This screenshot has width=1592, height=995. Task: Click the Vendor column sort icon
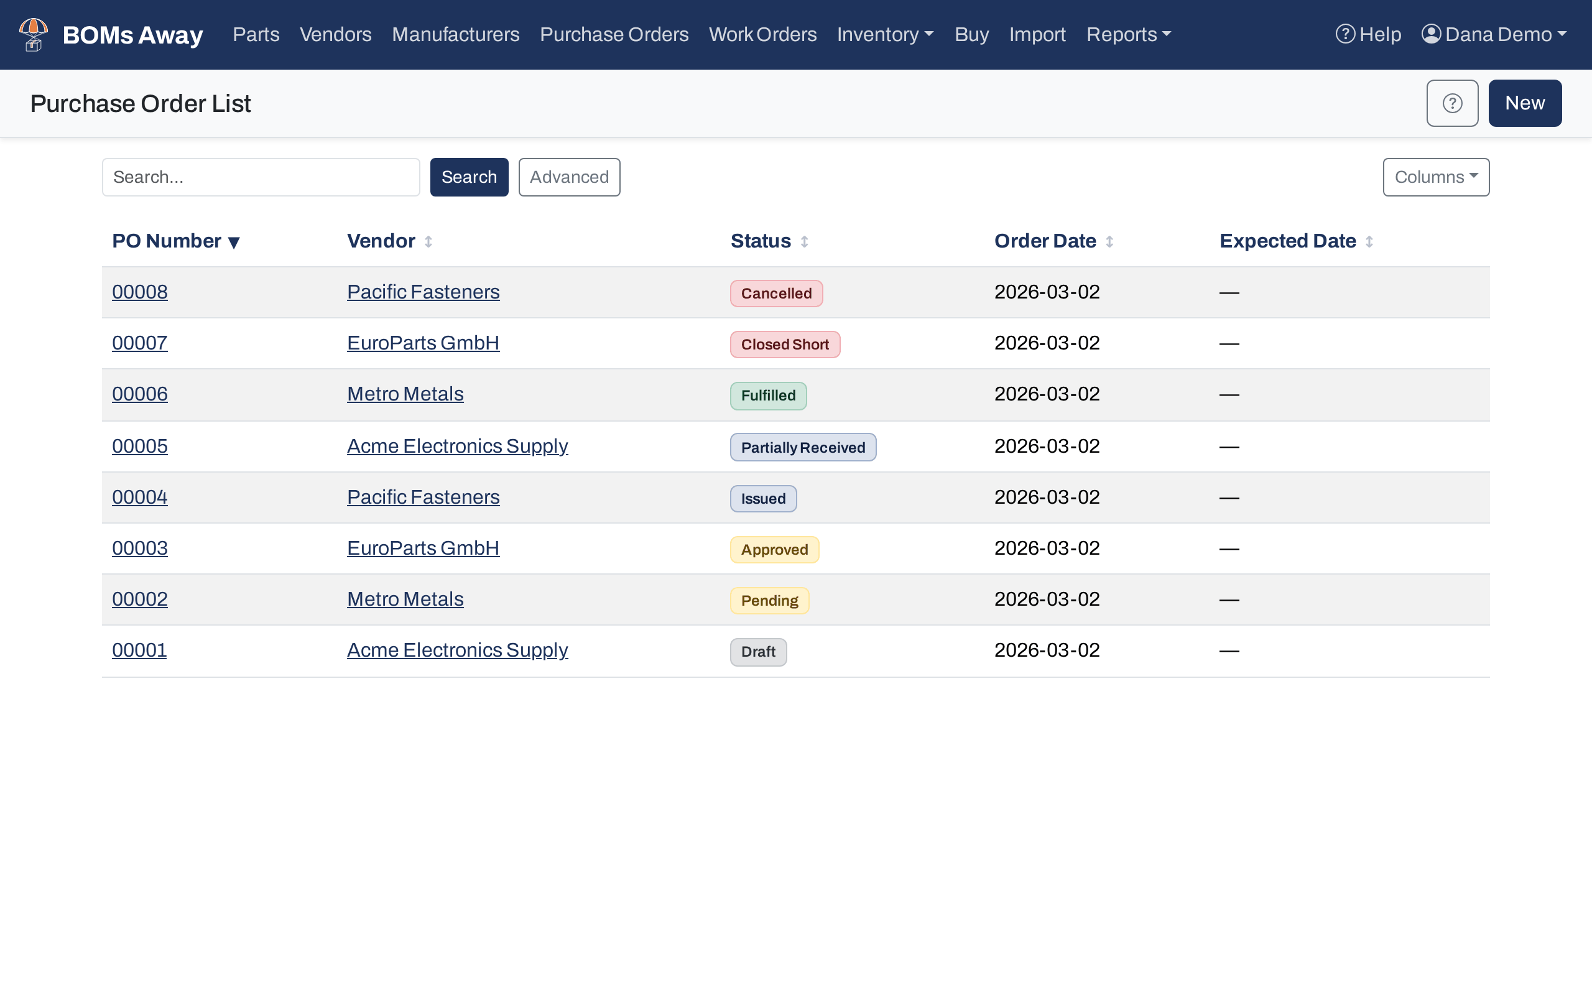(x=428, y=241)
